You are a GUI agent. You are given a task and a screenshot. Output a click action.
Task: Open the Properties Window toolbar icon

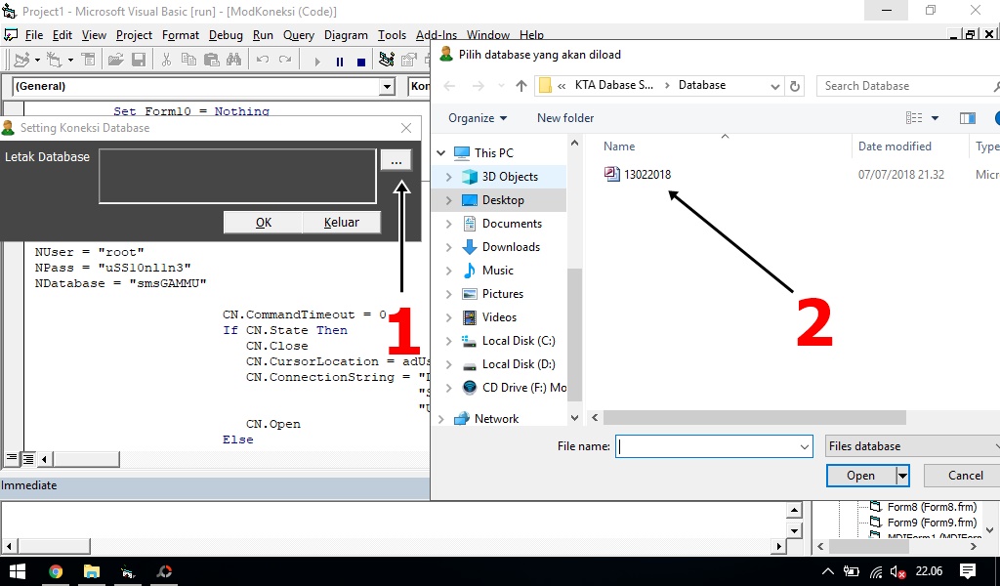coord(409,60)
